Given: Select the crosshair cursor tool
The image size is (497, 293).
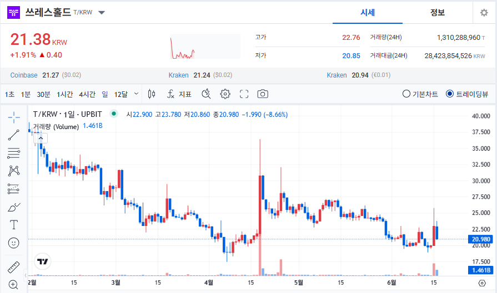Looking at the screenshot, I should [x=14, y=117].
